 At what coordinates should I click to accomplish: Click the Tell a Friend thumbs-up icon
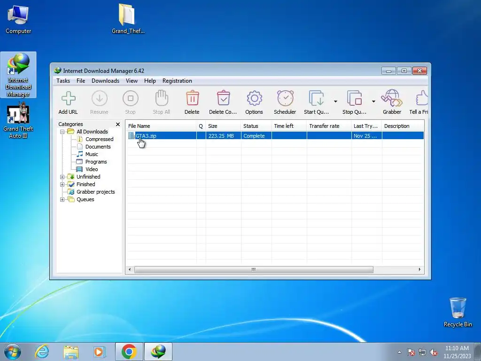422,98
